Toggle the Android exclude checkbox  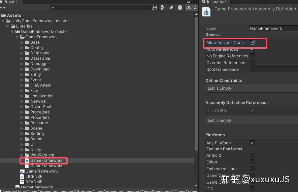(252, 155)
